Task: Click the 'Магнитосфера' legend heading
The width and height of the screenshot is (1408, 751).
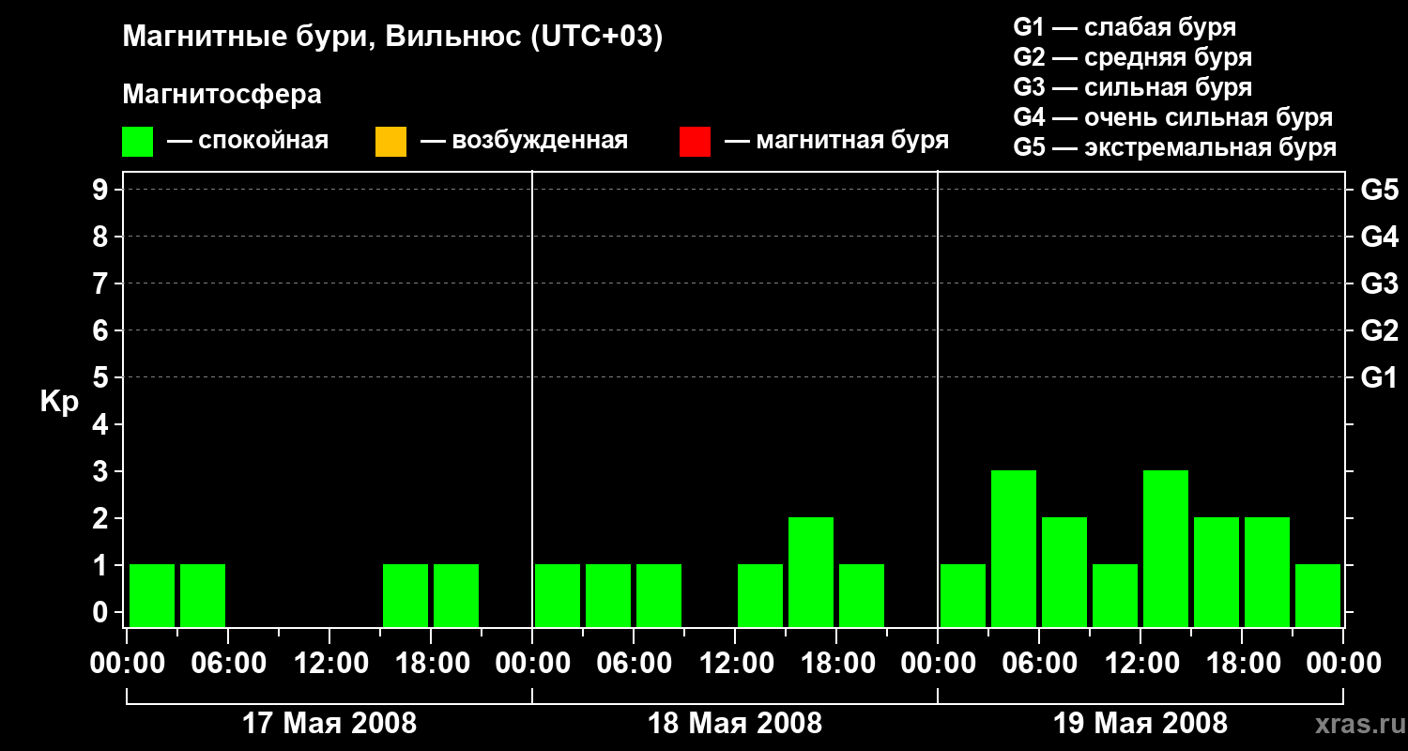Action: pos(222,95)
